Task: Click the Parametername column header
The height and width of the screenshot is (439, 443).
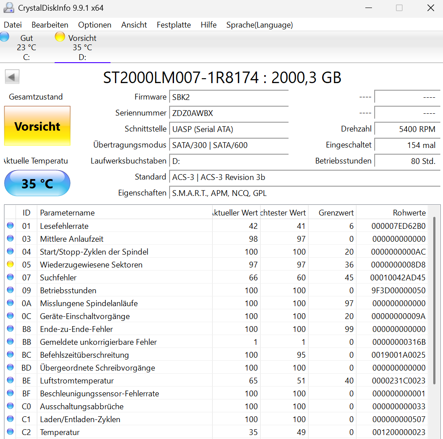Action: [125, 213]
